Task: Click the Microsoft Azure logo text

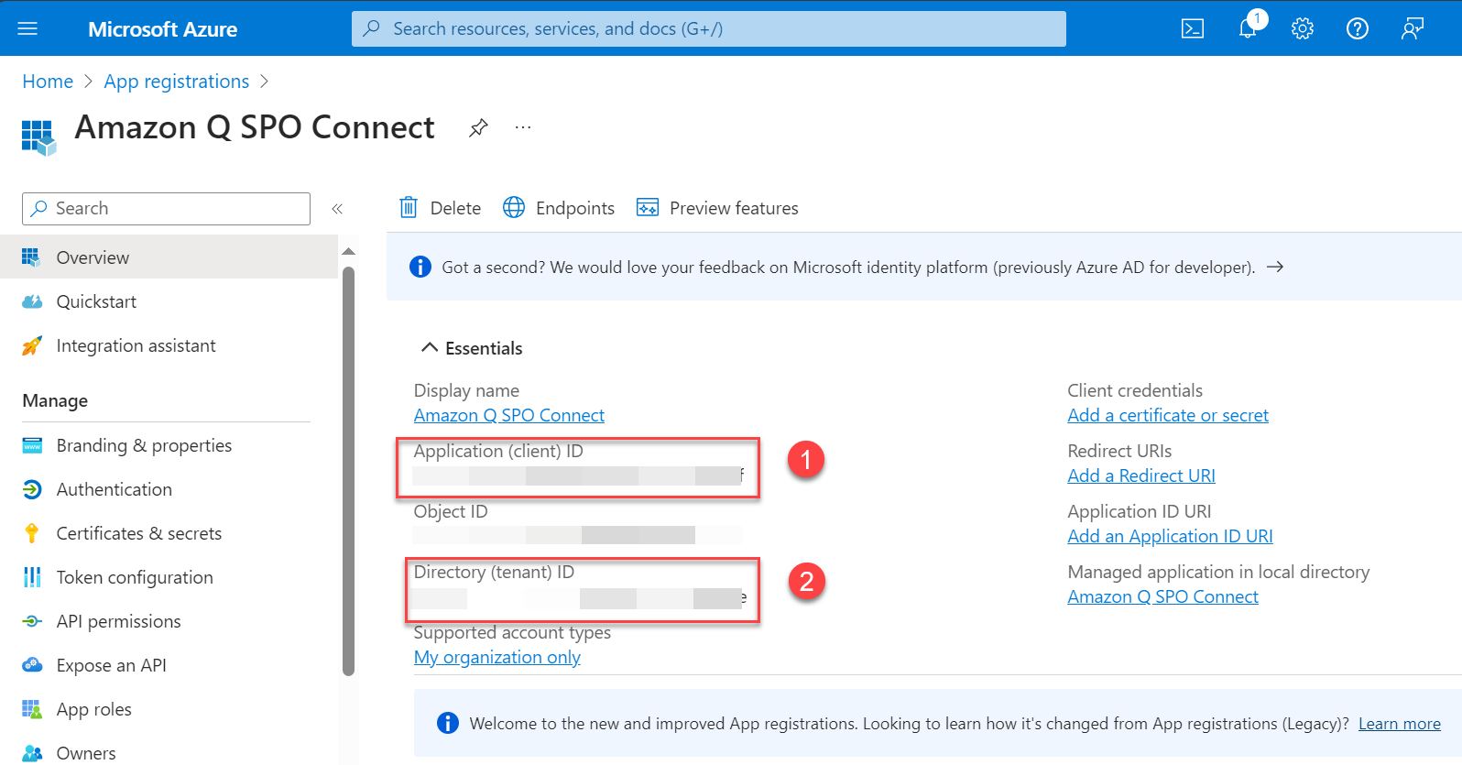Action: tap(163, 29)
